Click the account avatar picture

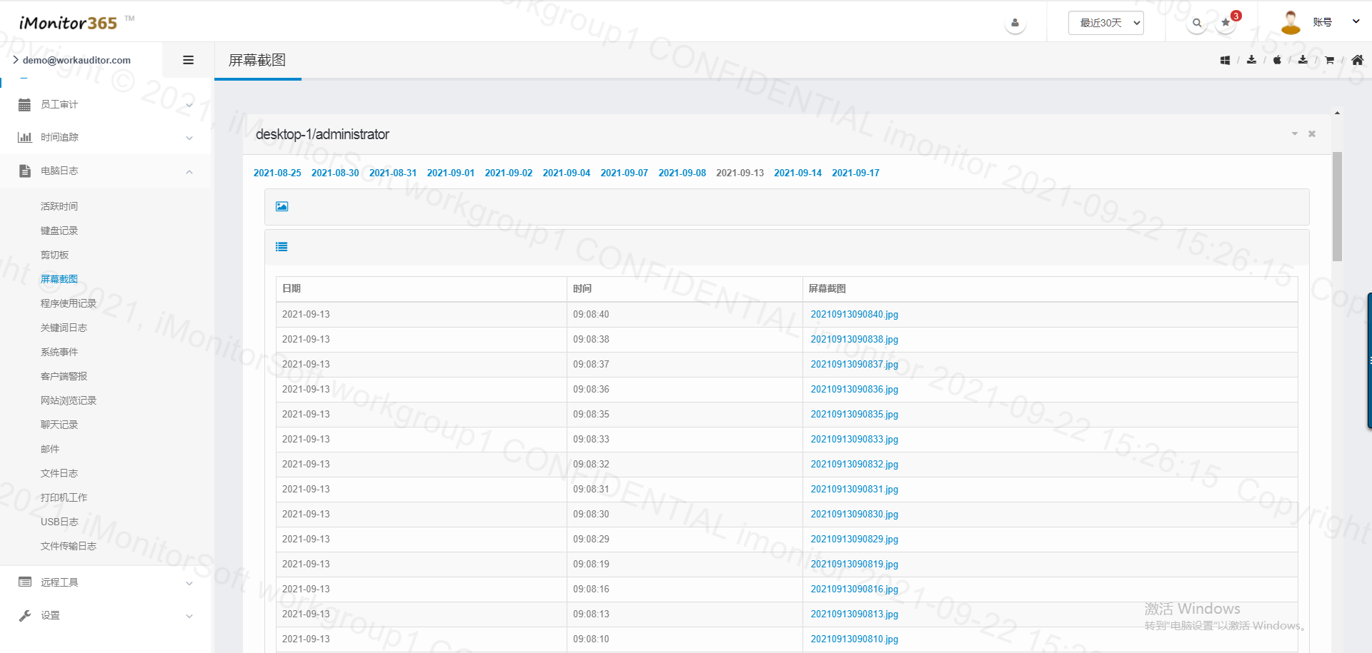coord(1291,22)
